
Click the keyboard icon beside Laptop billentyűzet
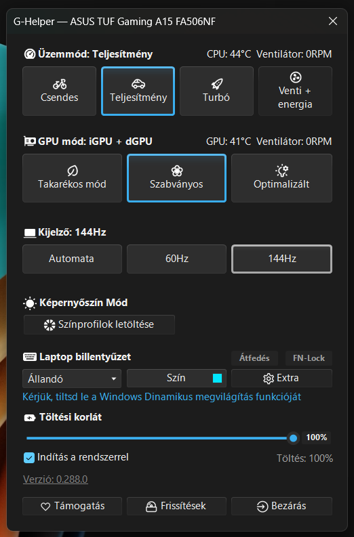pyautogui.click(x=30, y=357)
